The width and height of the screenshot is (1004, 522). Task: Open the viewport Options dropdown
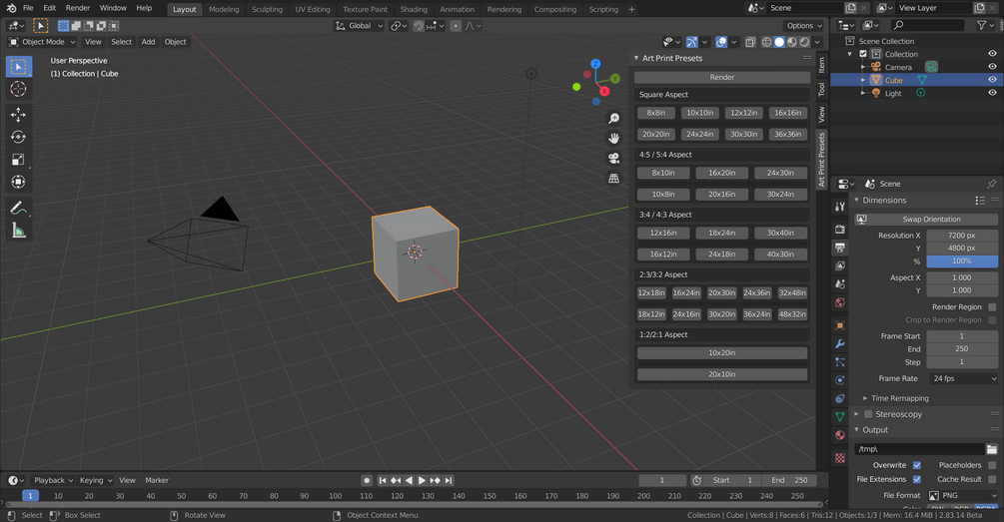804,26
